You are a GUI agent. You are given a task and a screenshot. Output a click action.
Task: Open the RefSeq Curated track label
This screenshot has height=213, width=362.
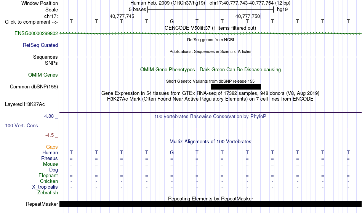pyautogui.click(x=40, y=45)
